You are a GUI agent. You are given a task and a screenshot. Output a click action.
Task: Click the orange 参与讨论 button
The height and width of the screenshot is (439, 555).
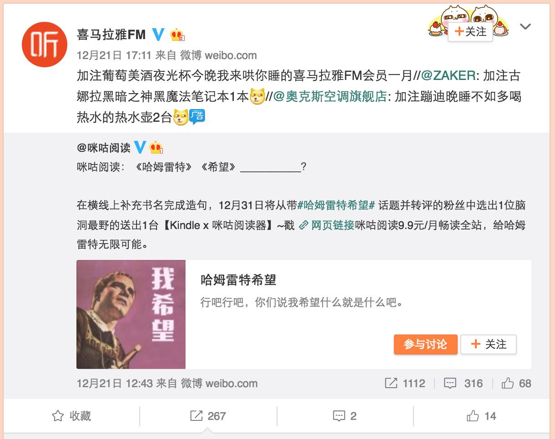(x=425, y=344)
